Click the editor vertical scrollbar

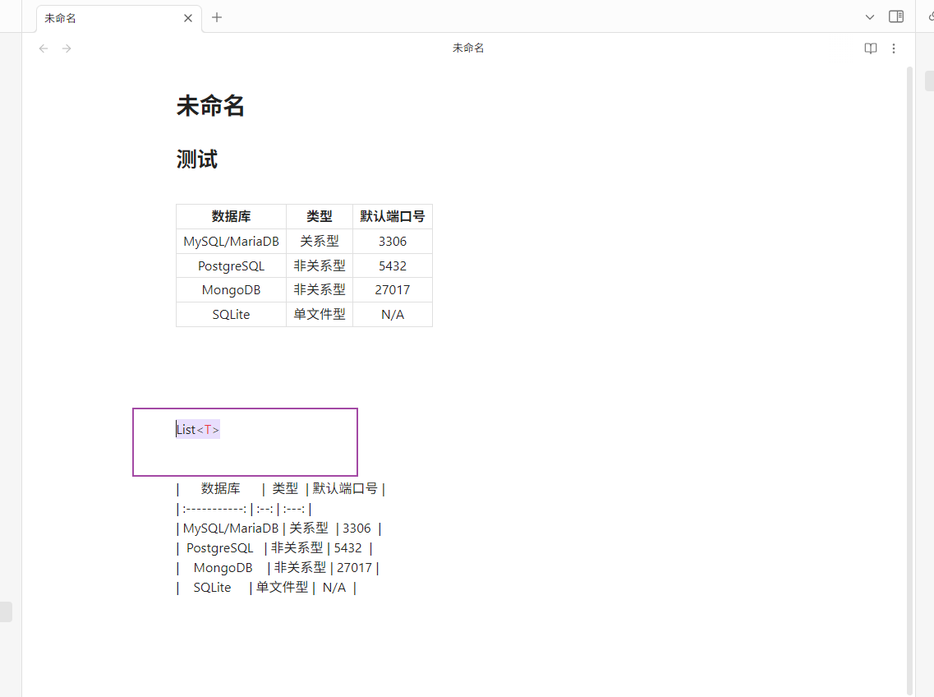(909, 381)
